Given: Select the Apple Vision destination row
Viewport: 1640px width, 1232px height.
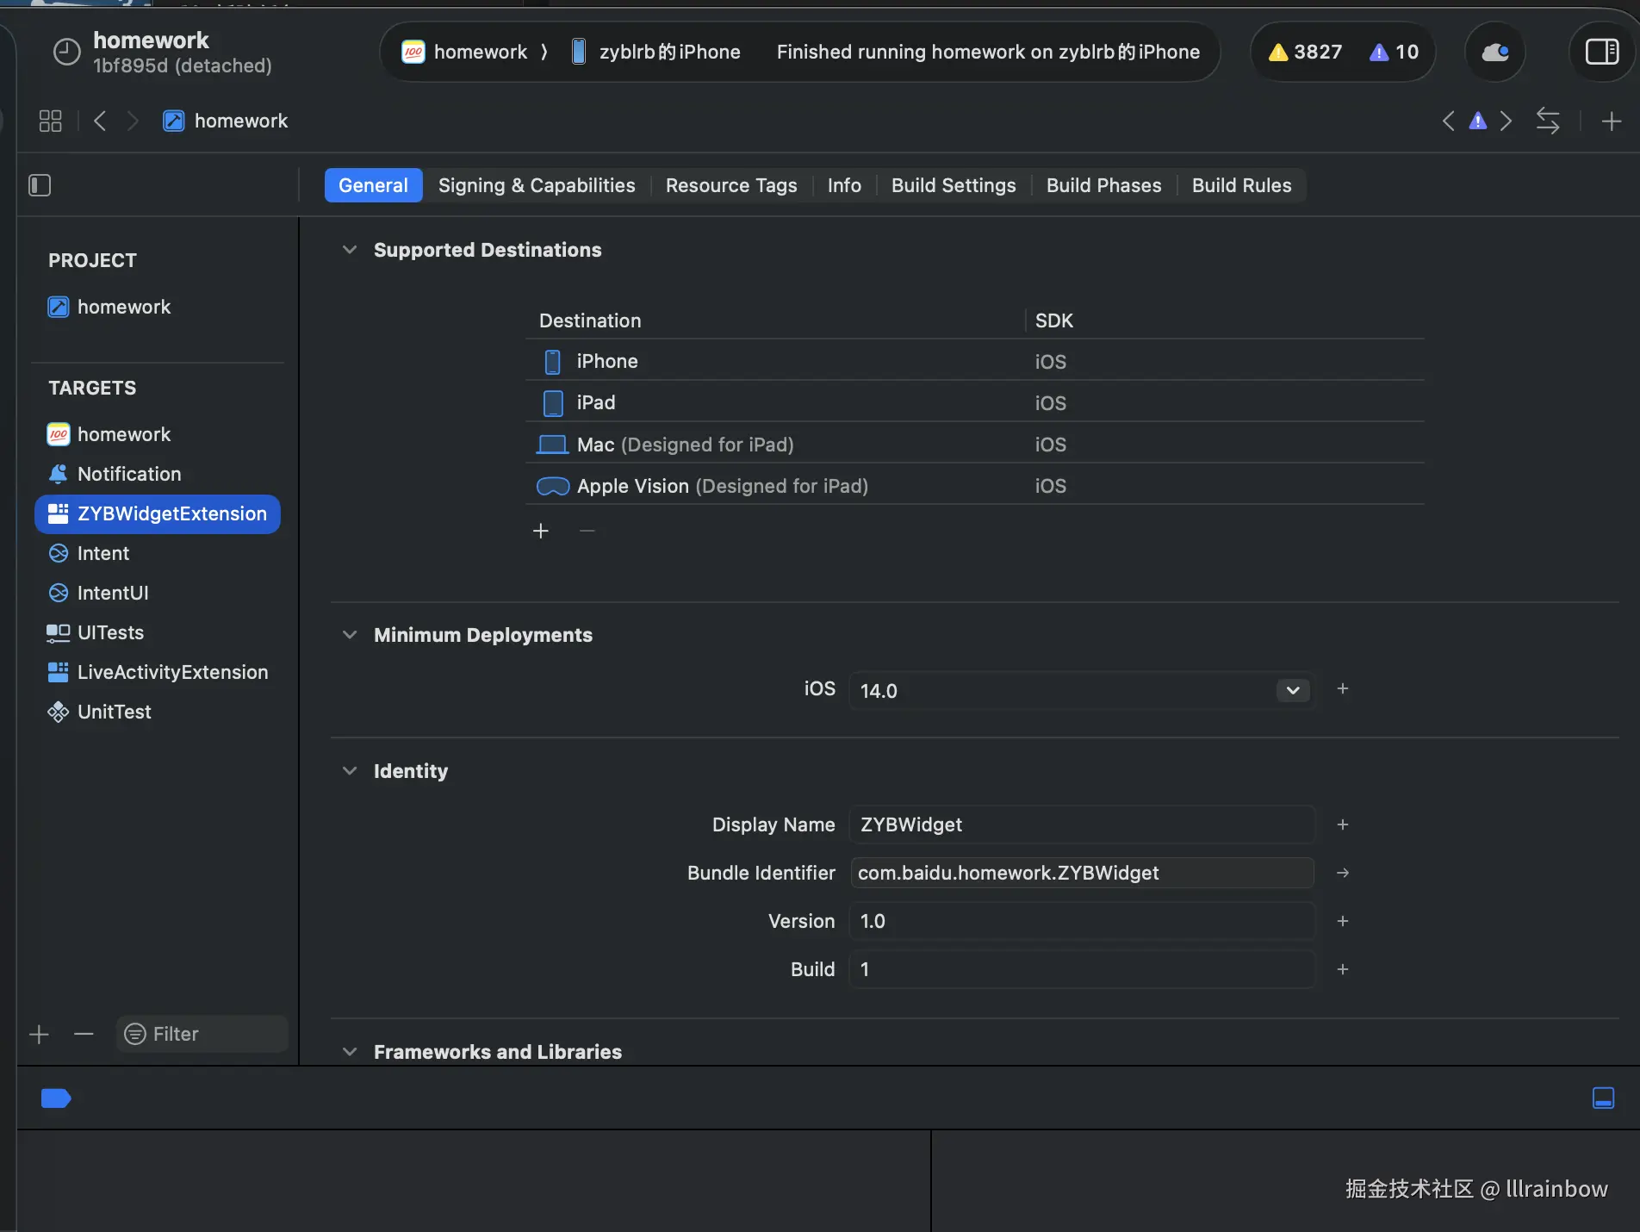Looking at the screenshot, I should [974, 486].
